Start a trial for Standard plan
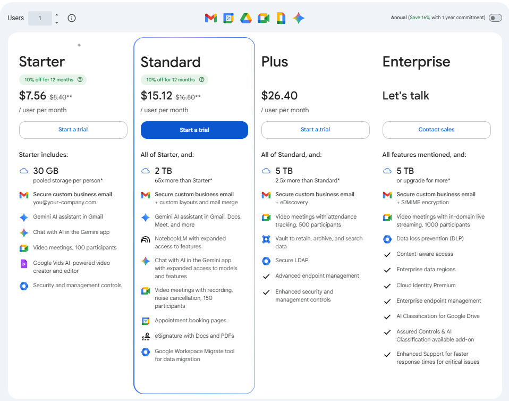Screen dimensions: 509x401 194,130
